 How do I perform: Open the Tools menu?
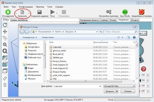click(50, 7)
